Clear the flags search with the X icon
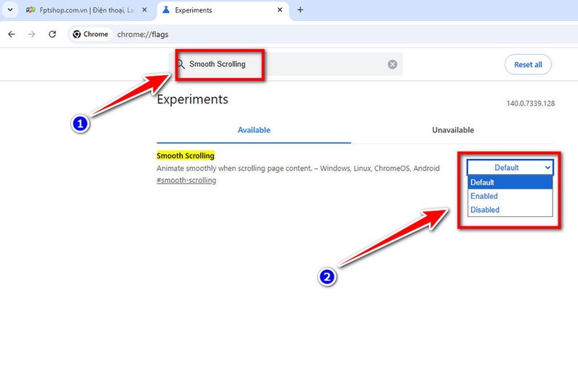The width and height of the screenshot is (578, 373). (392, 64)
